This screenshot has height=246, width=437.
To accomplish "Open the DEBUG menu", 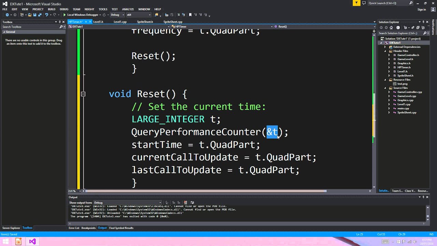I will [64, 9].
